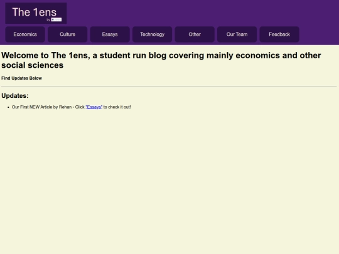Click The 1ens logo banner
339x254 pixels.
tap(36, 13)
